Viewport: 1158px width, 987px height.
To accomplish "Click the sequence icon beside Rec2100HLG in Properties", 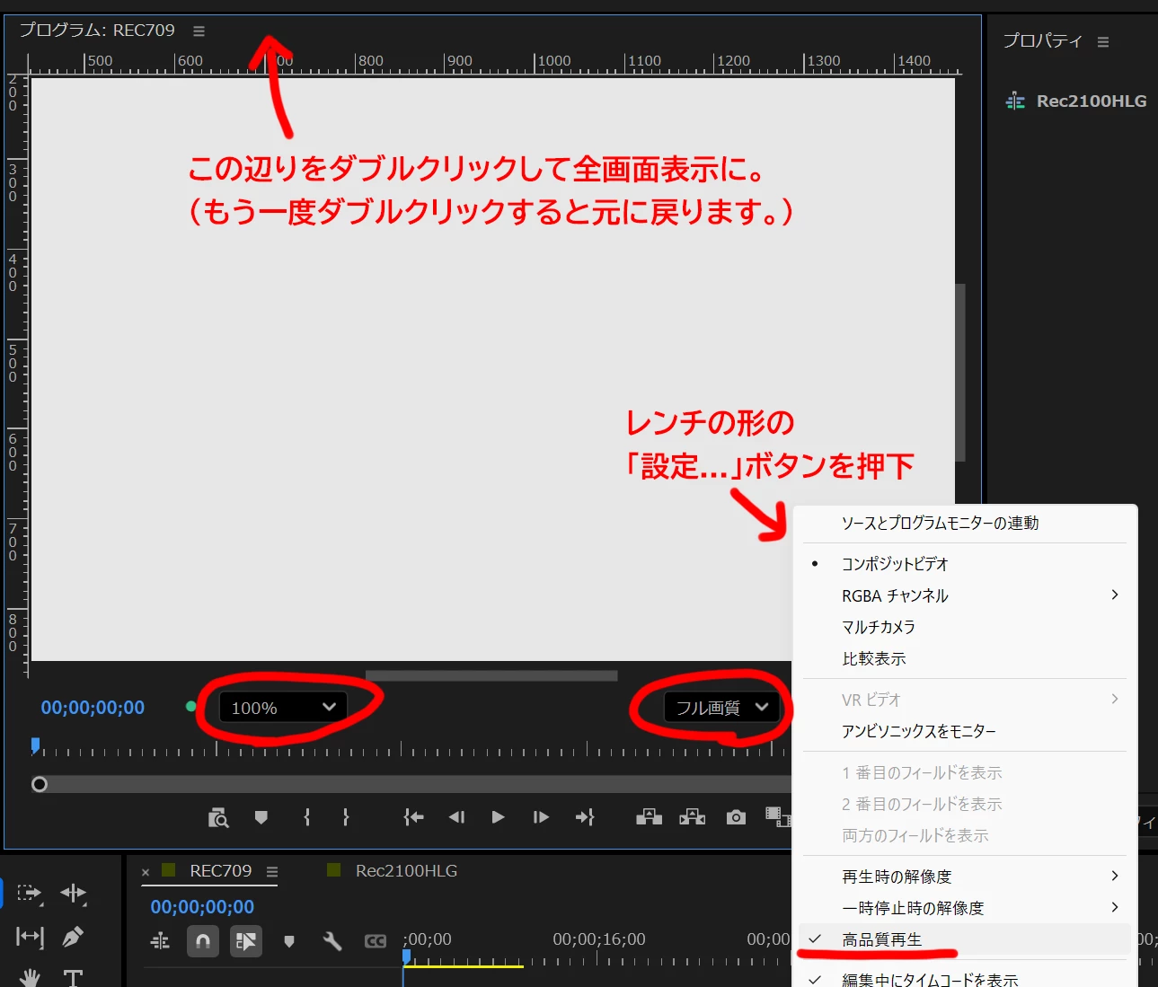I will [1015, 101].
